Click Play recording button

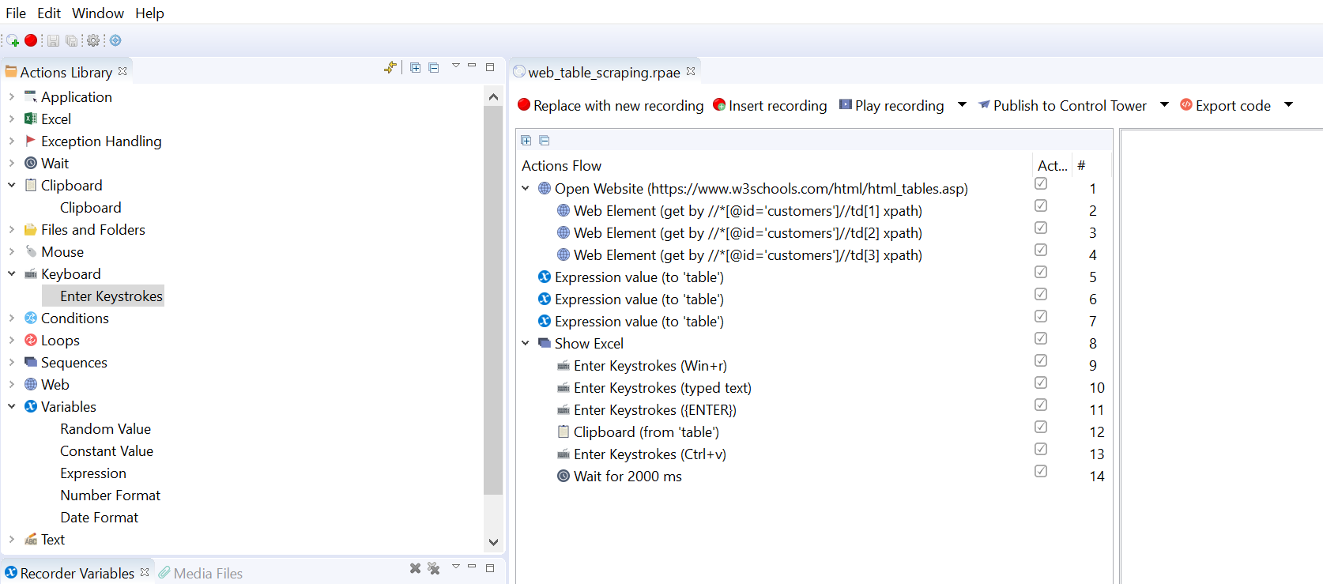(x=891, y=105)
